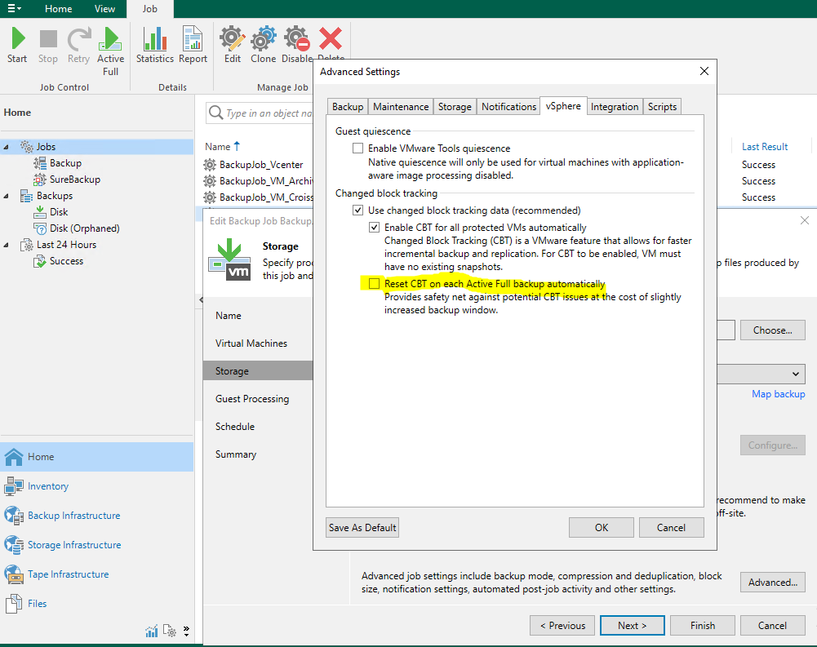Screen dimensions: 817x647
Task: Open Storage Infrastructure view
Action: (x=74, y=545)
